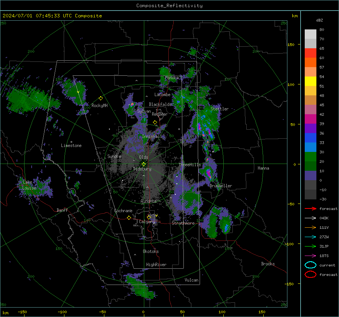Click the cyan 27ZW arrow icon

coord(310,237)
